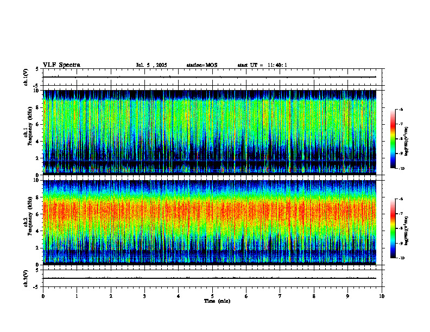Click time axis tick label 6
This screenshot has width=430, height=332.
pos(246,296)
